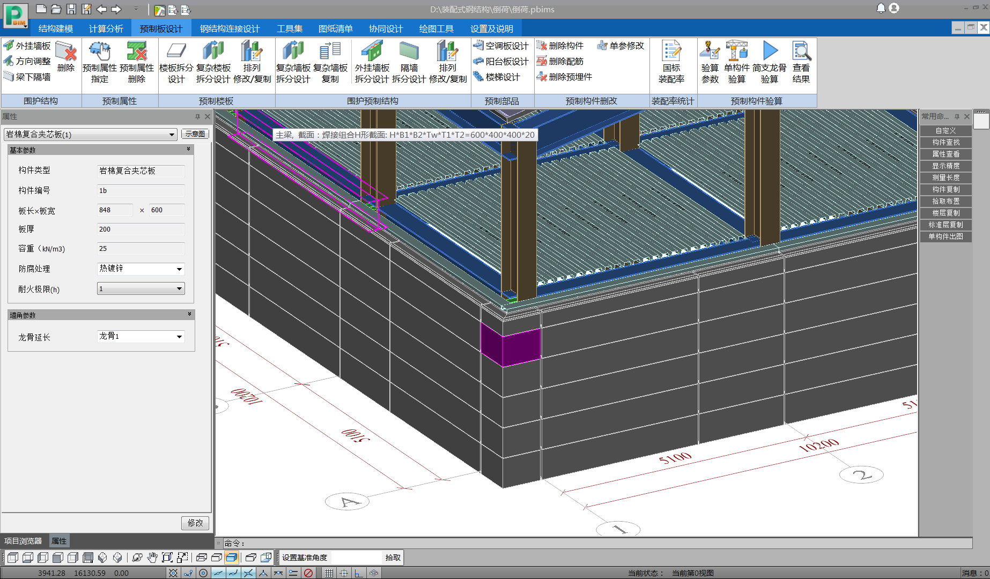Open the 防腐处理 dropdown
This screenshot has width=990, height=579.
tap(179, 269)
